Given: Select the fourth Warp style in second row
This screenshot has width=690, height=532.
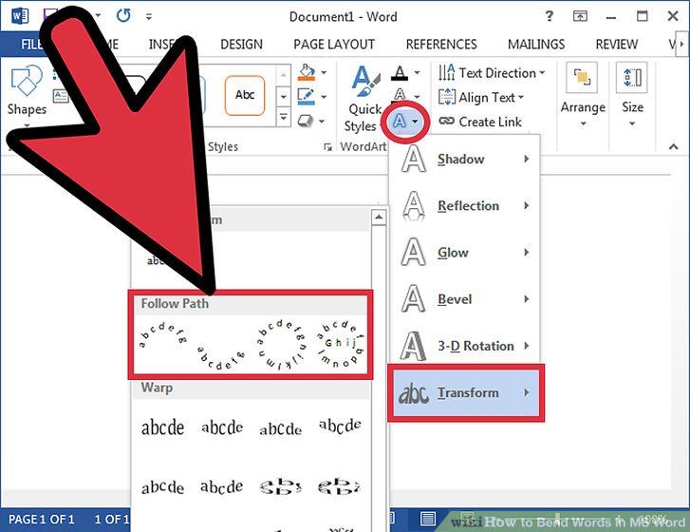Looking at the screenshot, I should pyautogui.click(x=339, y=486).
